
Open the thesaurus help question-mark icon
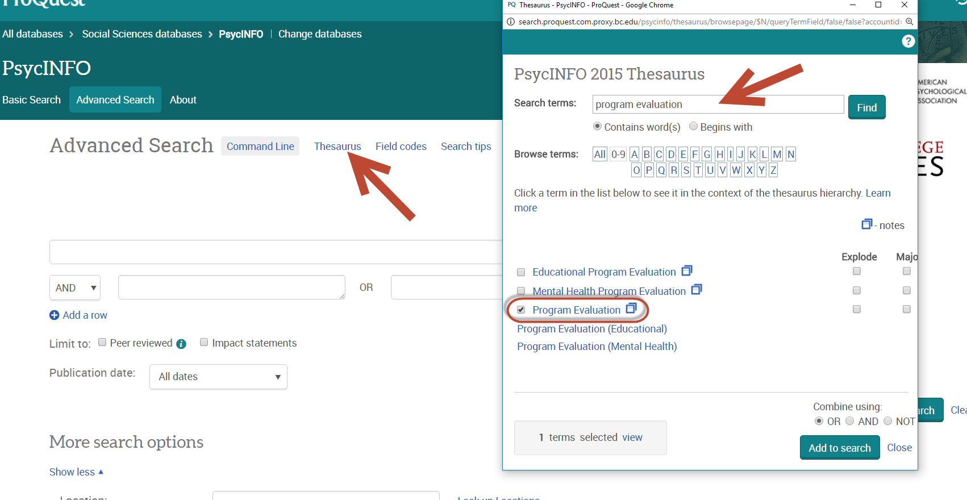pyautogui.click(x=908, y=41)
